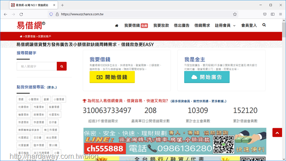The image size is (286, 161).
Task: Click the breadcrumb home icon in red bar
Action: [21, 37]
